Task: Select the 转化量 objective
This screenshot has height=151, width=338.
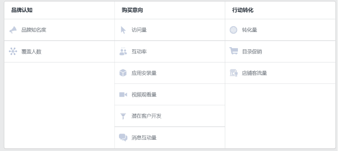Action: click(x=280, y=30)
